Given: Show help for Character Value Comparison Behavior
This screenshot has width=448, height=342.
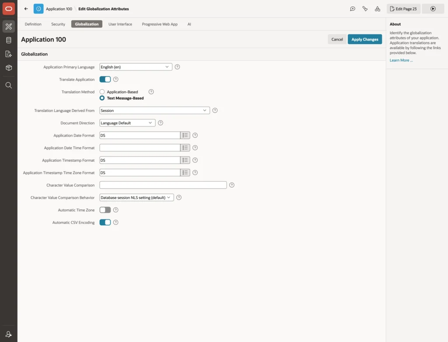Looking at the screenshot, I should (179, 197).
